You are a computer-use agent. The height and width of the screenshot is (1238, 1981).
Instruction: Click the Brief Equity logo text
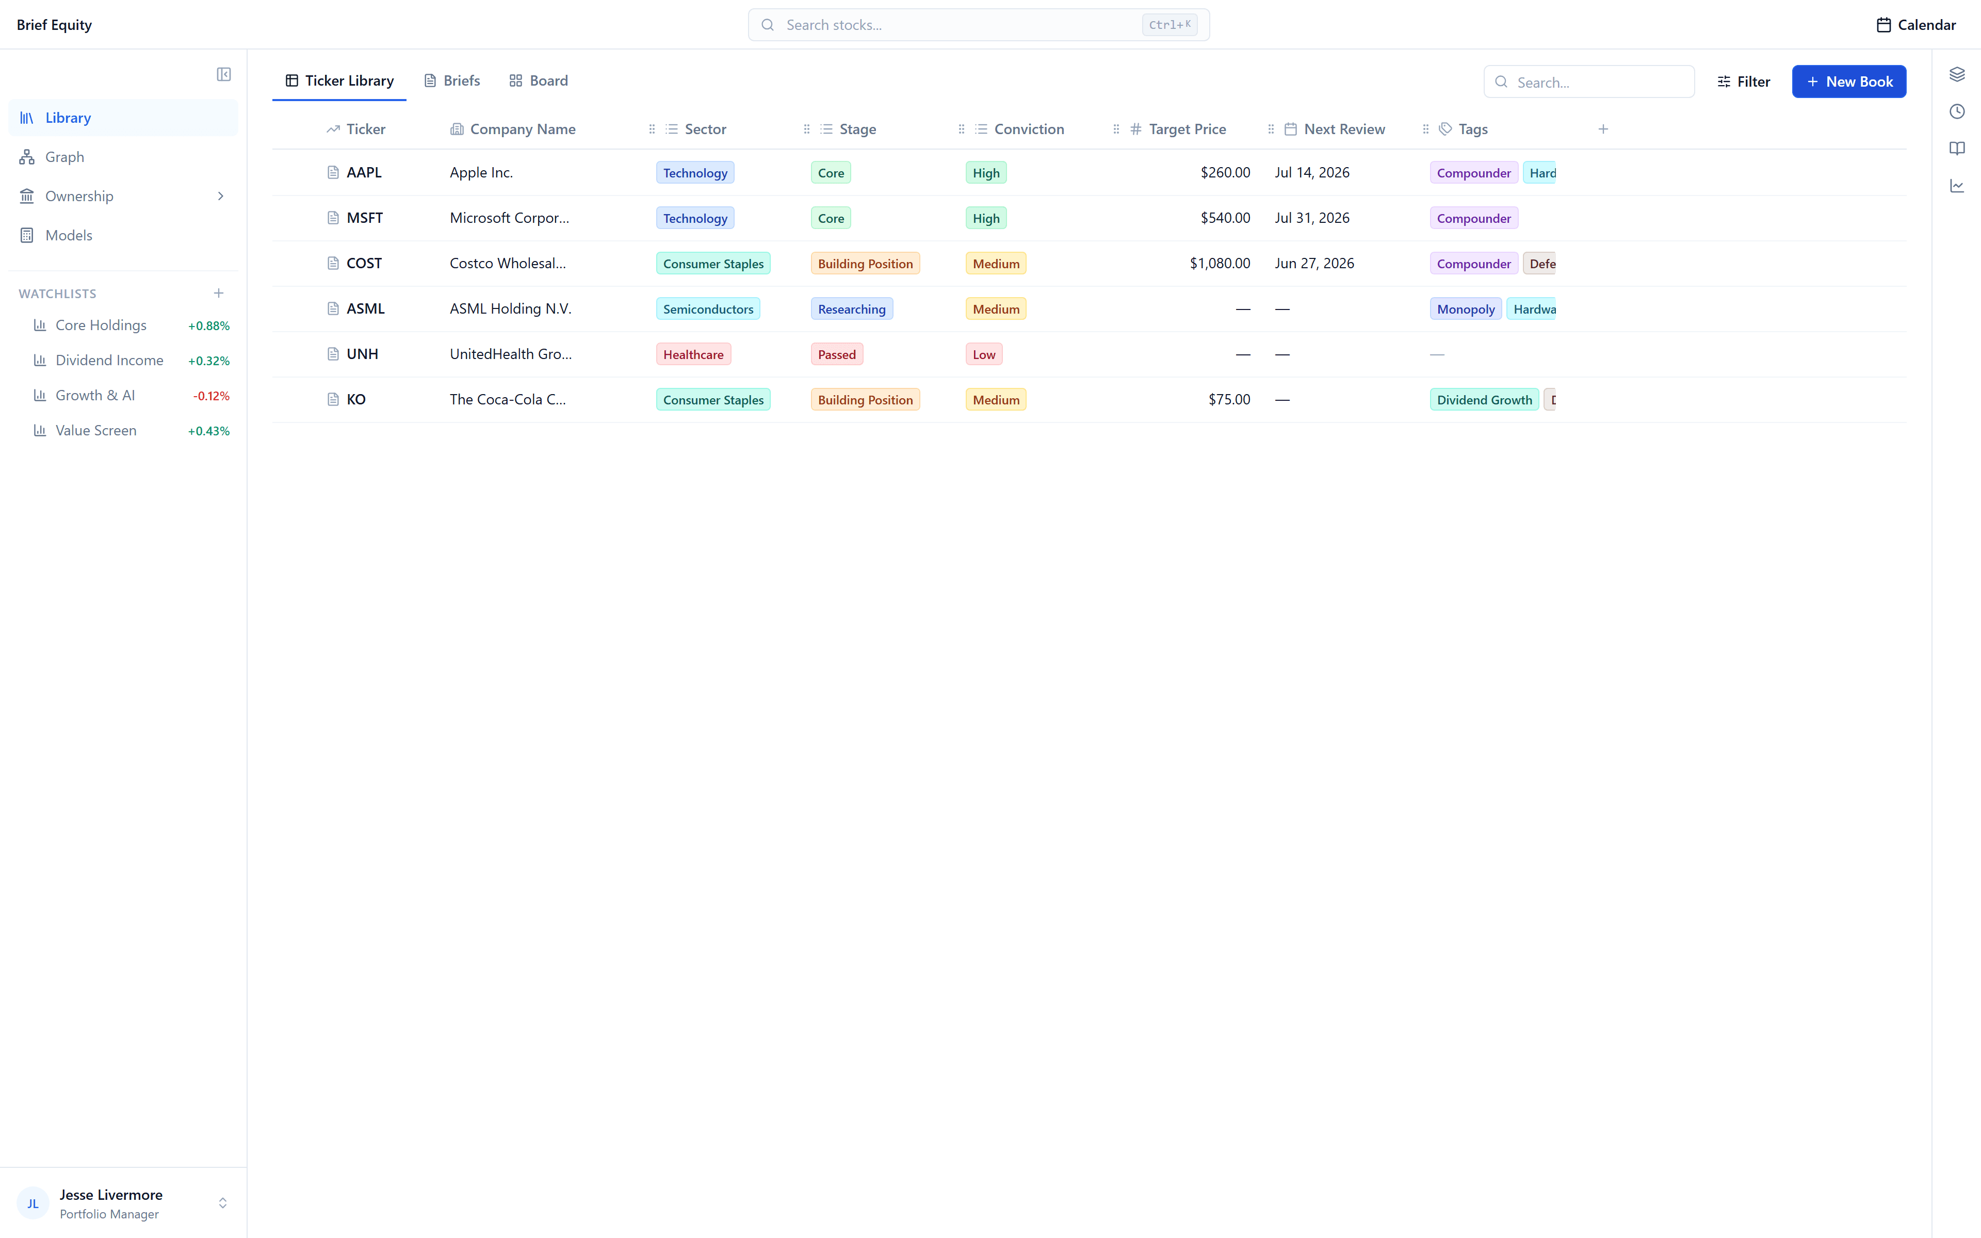[54, 25]
